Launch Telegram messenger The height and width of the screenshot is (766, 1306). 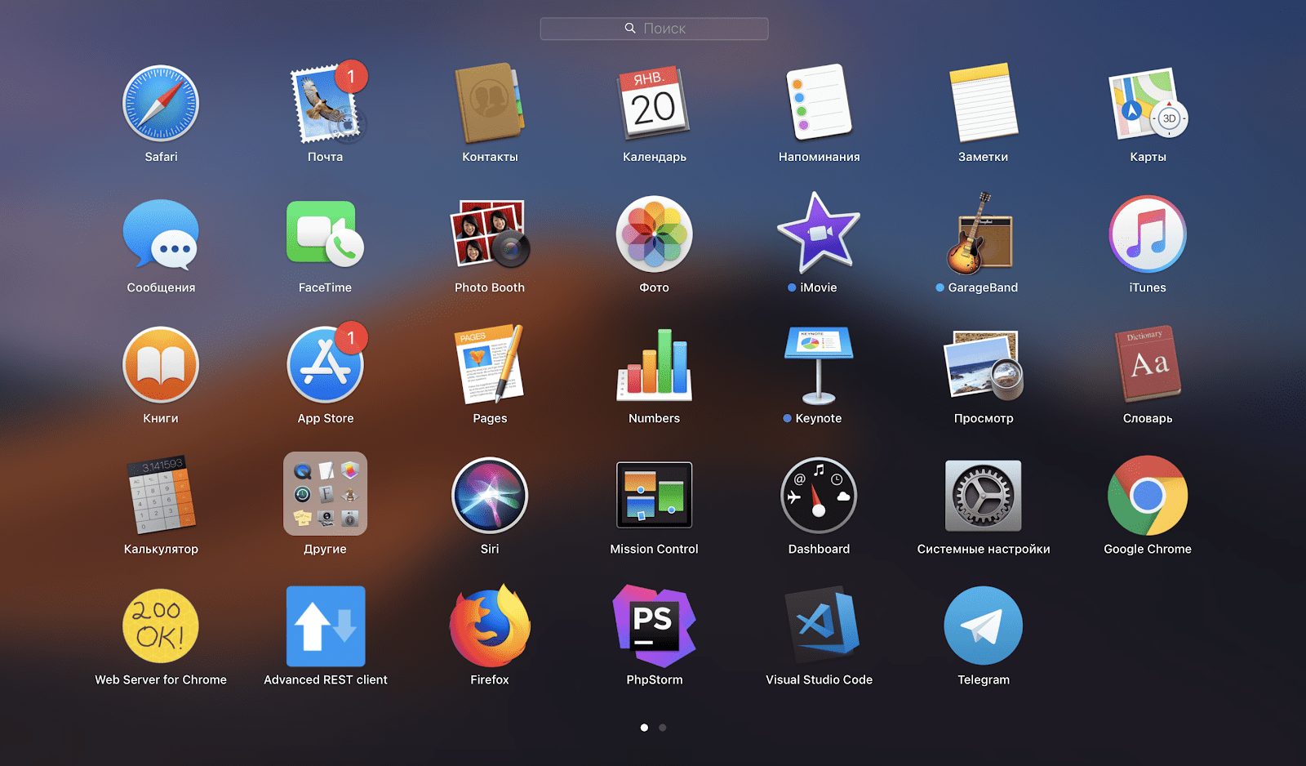tap(983, 626)
